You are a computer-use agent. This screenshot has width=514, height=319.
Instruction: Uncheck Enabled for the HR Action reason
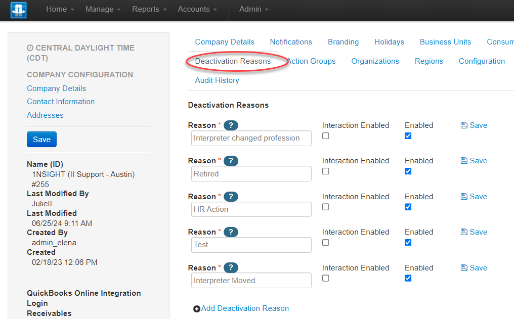408,207
